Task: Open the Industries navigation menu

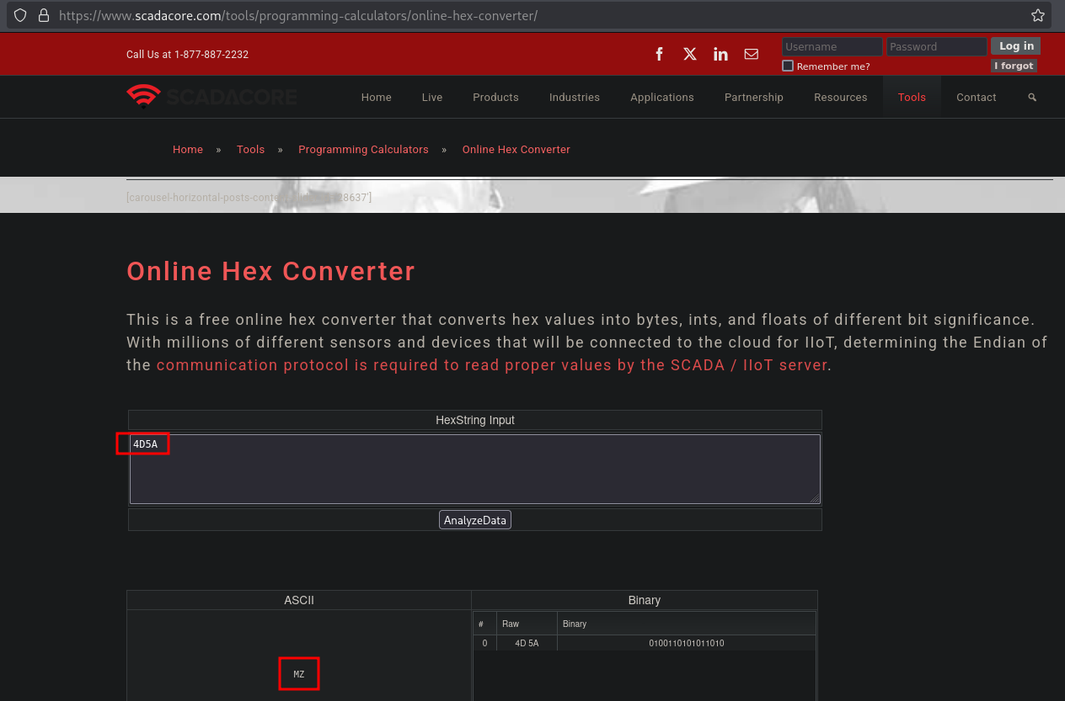Action: 575,98
